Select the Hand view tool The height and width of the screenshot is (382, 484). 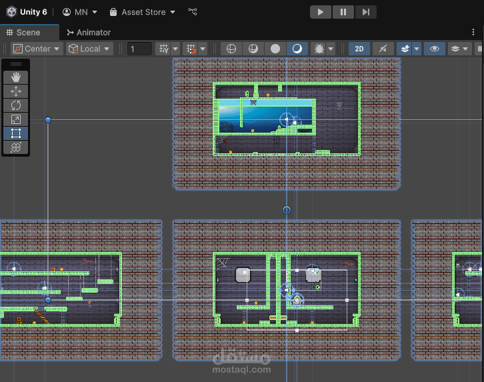16,77
